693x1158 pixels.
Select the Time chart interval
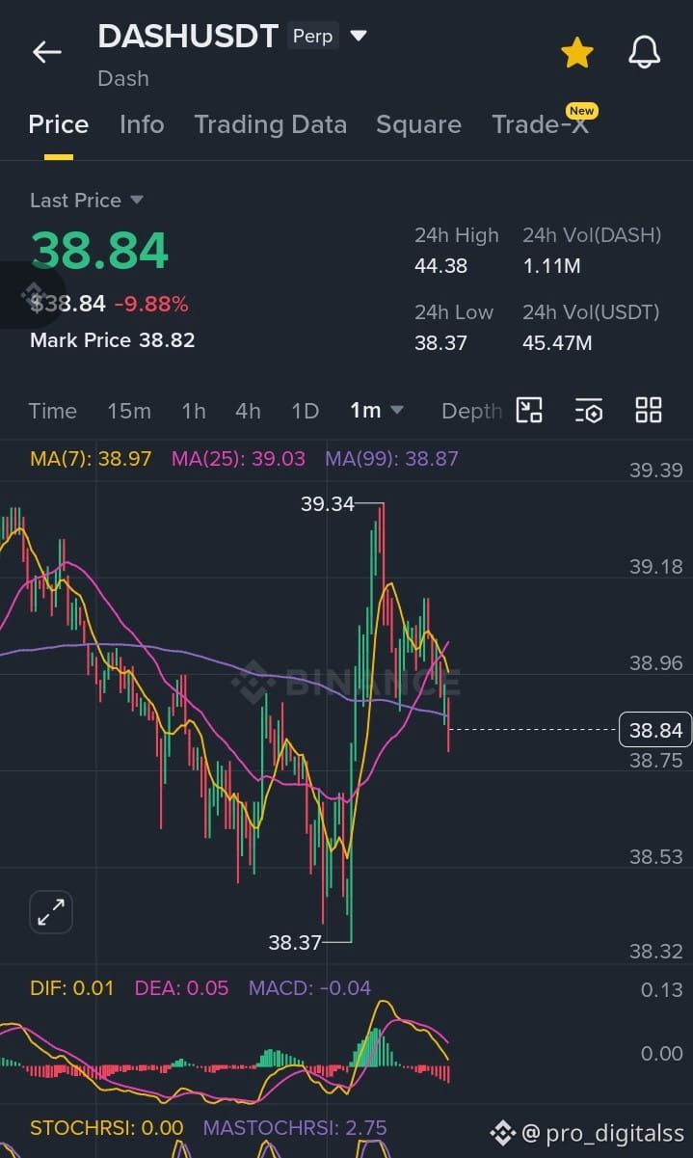52,411
